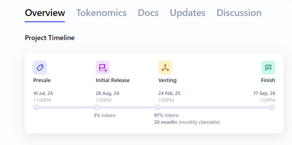Click the Presale timeline marker dot
Screen dimensions: 292x145
point(36,107)
